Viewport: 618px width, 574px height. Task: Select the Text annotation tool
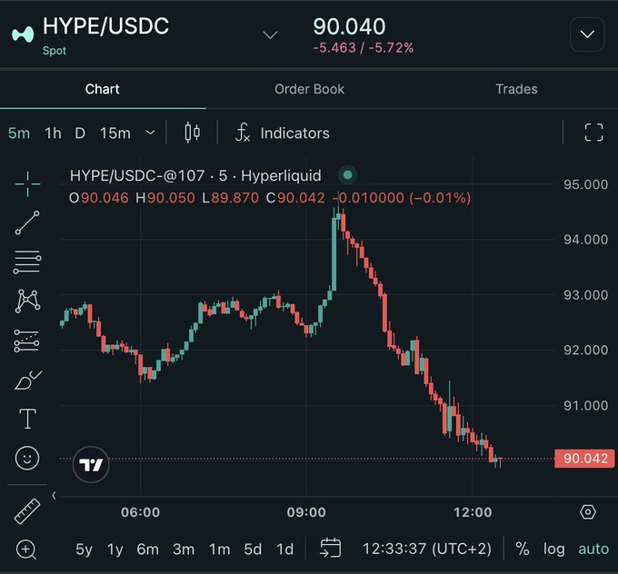point(27,419)
